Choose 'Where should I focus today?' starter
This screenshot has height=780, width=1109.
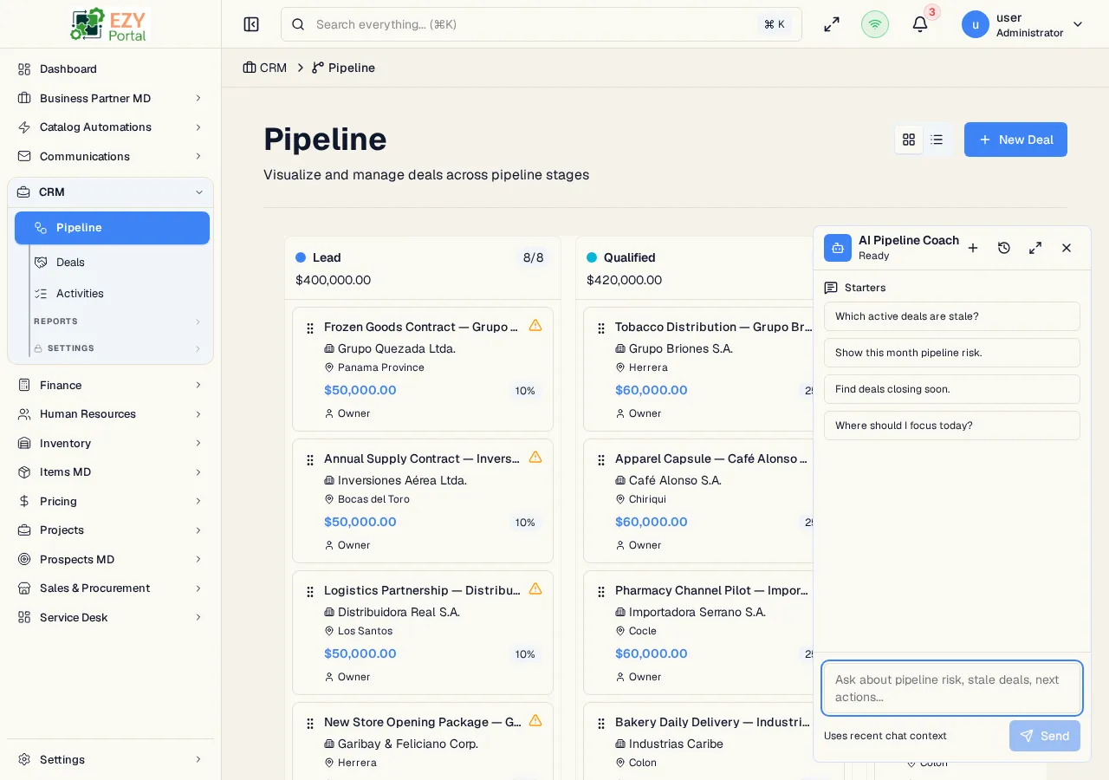[x=952, y=426]
